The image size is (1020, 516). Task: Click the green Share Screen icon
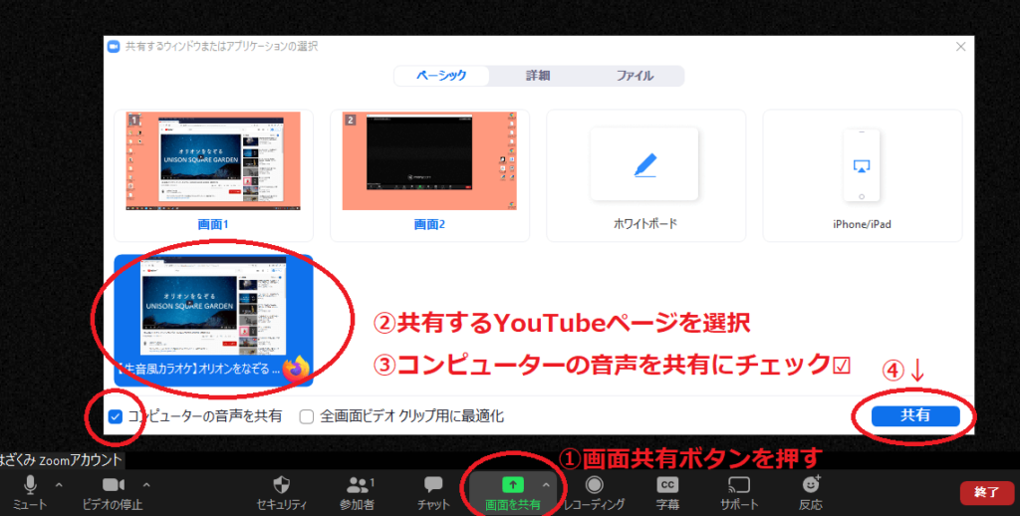click(513, 485)
